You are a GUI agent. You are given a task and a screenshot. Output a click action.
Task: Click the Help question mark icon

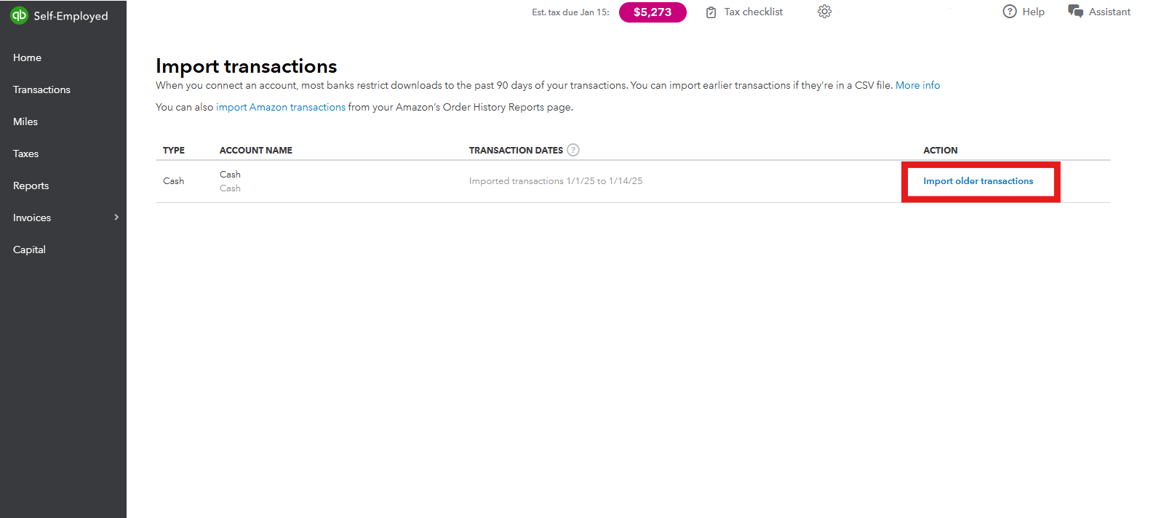1009,12
